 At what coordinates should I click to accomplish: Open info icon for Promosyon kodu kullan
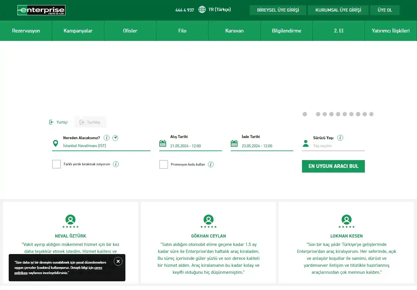[211, 164]
